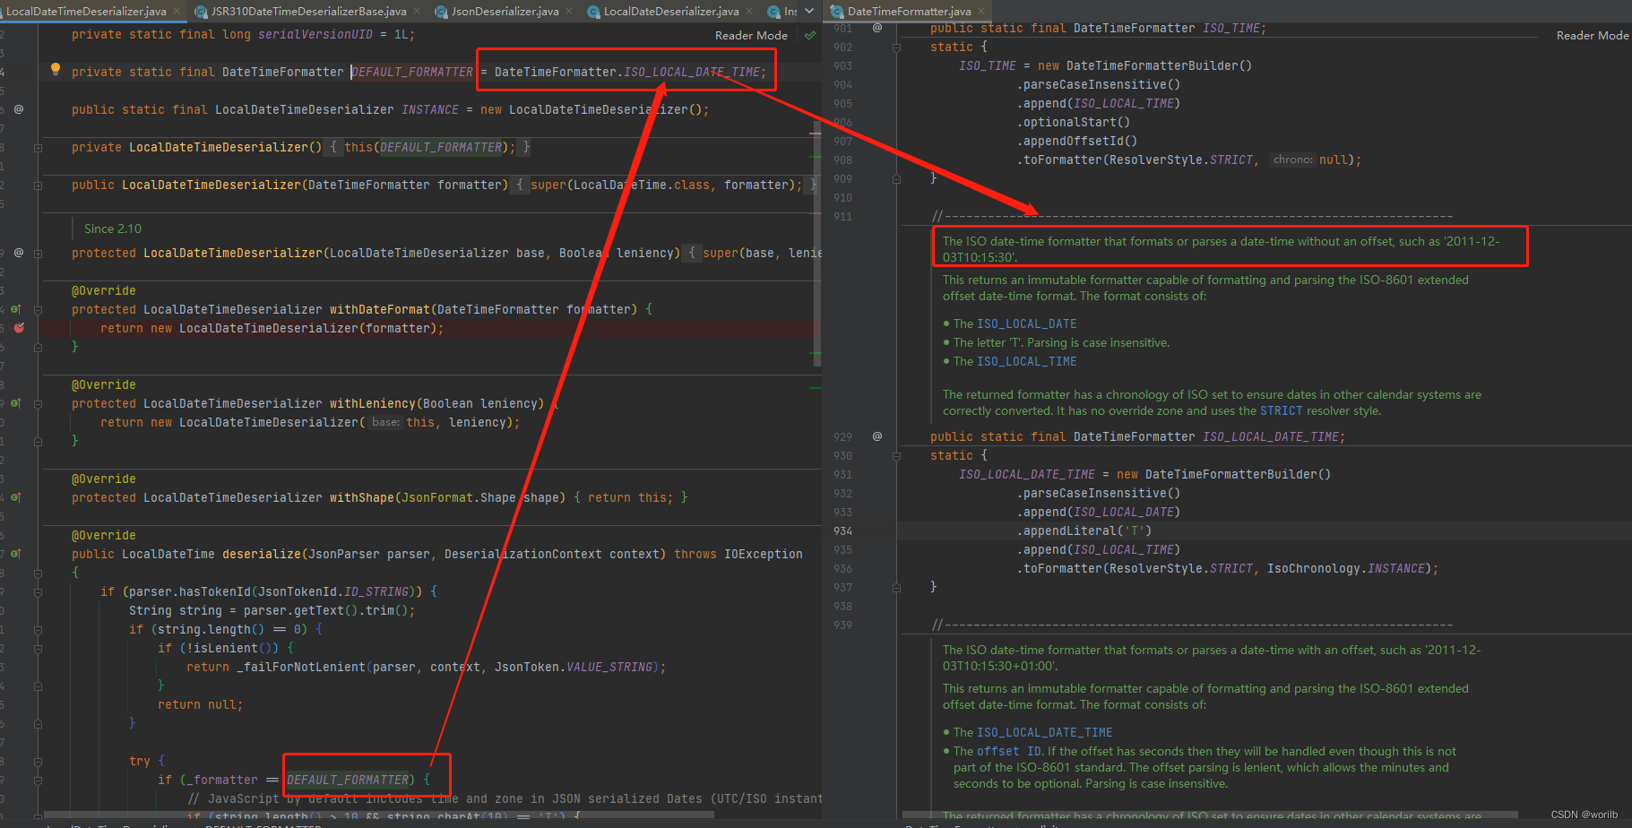Open the ISO_LOCAL_TIME doc link under line 911

pos(1027,361)
